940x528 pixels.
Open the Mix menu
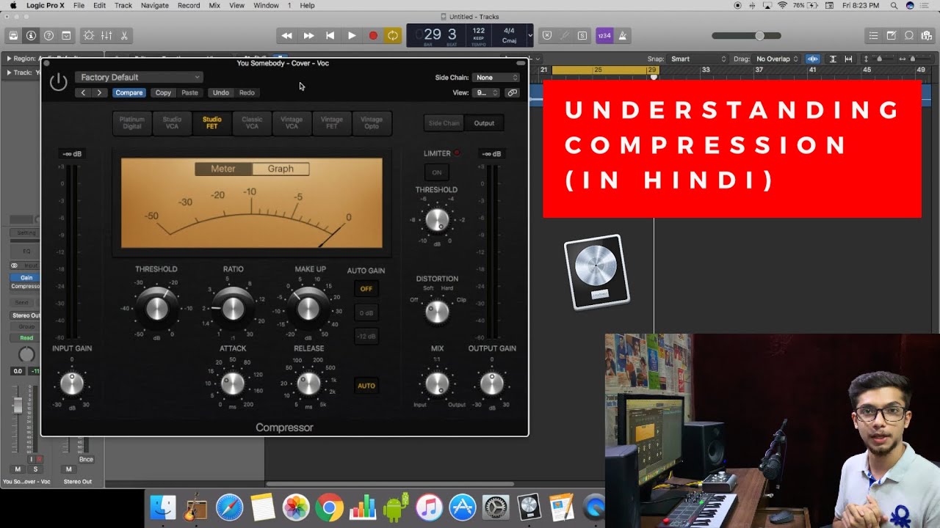214,5
